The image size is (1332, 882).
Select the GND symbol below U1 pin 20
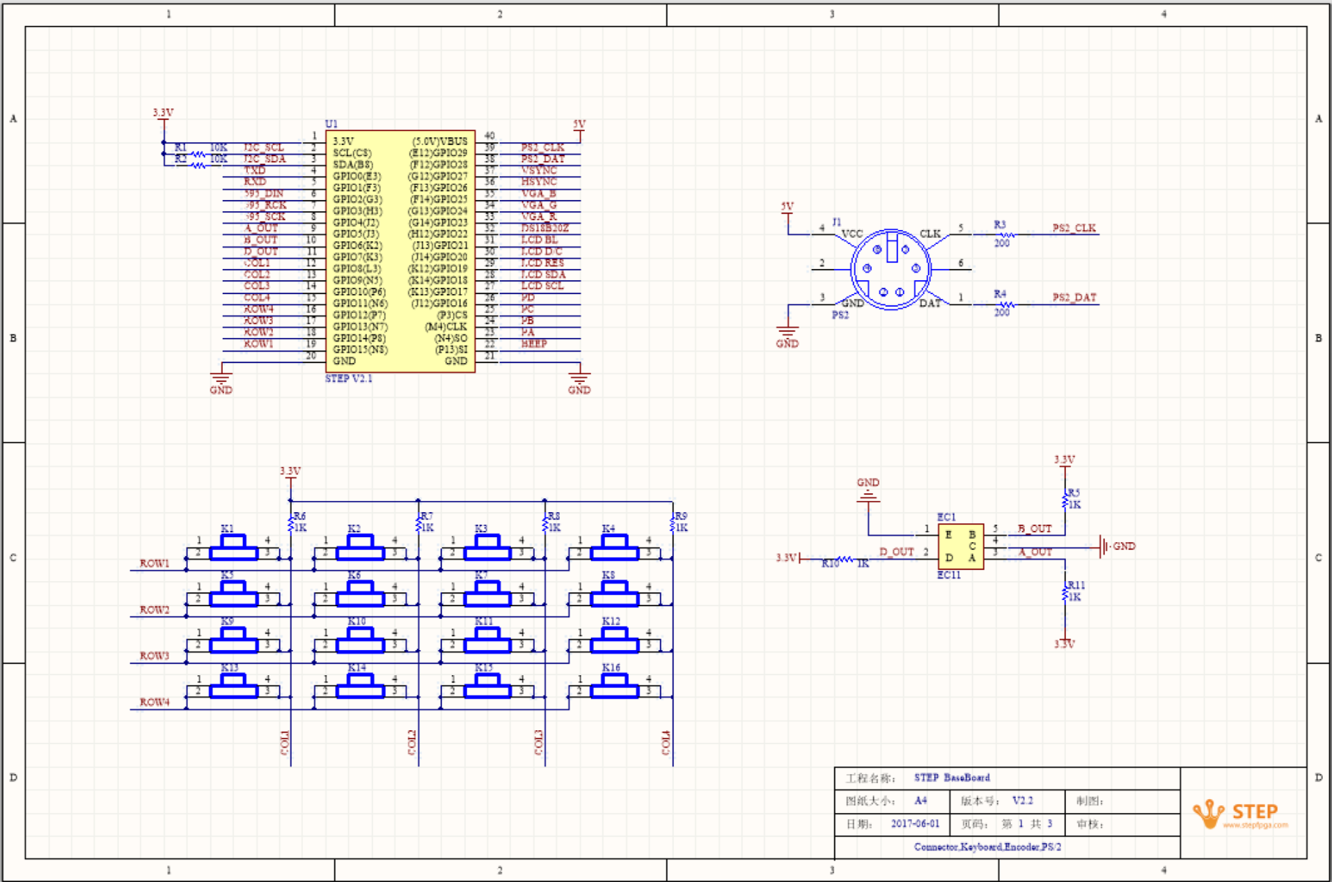221,382
